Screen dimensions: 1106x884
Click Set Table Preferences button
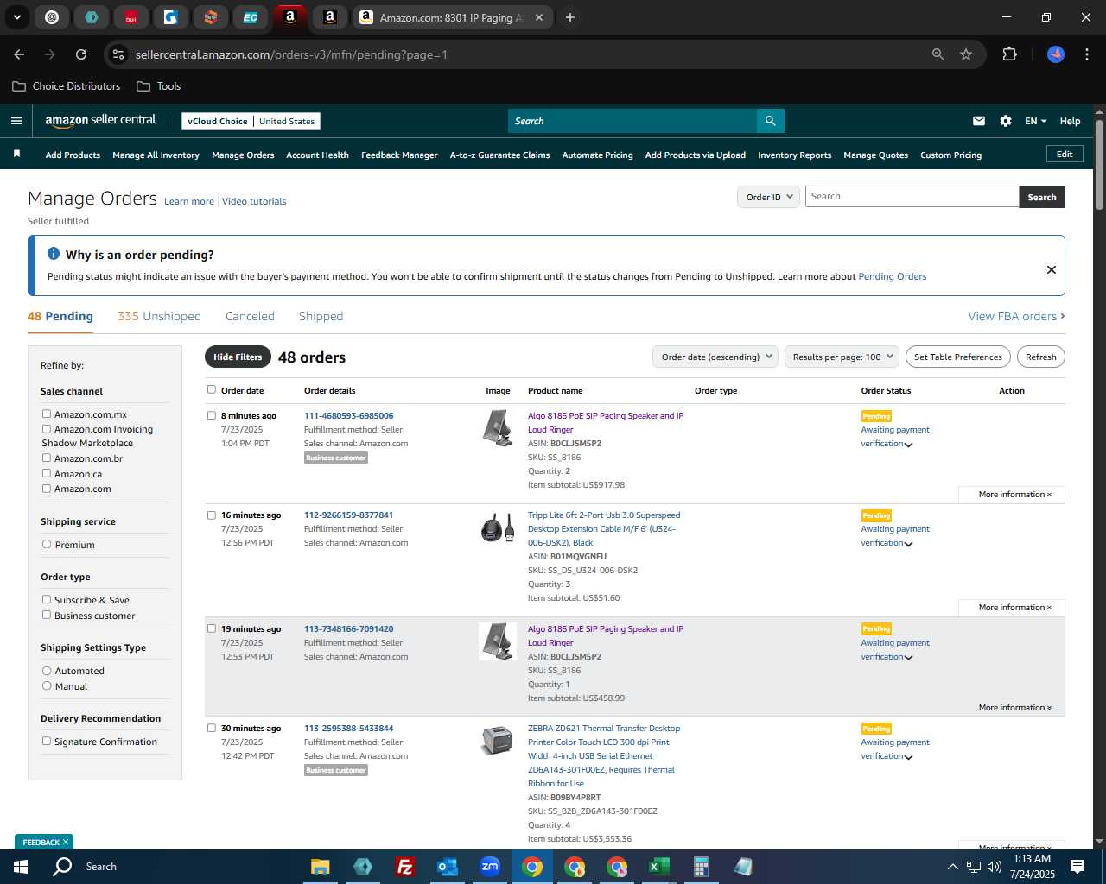tap(957, 357)
